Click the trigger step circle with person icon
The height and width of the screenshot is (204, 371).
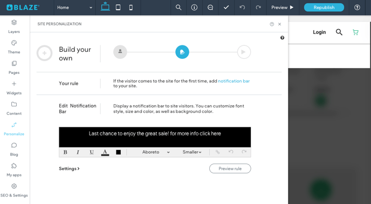(120, 52)
